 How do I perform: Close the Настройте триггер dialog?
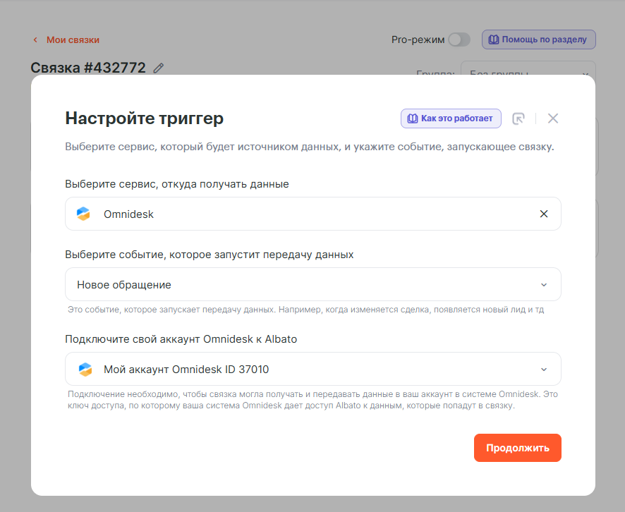pos(553,118)
